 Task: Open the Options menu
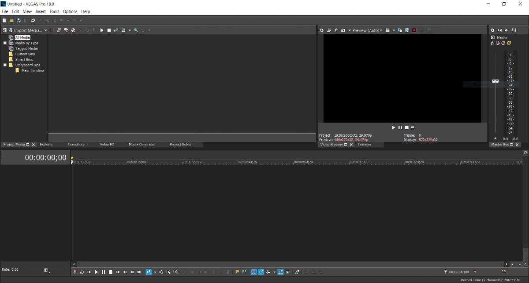click(70, 11)
